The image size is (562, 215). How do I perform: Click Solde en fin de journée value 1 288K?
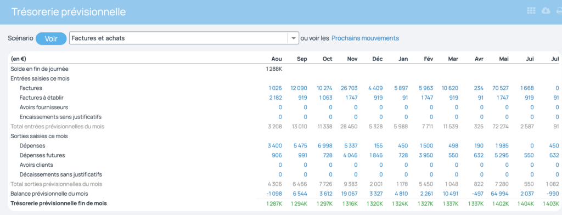[274, 69]
